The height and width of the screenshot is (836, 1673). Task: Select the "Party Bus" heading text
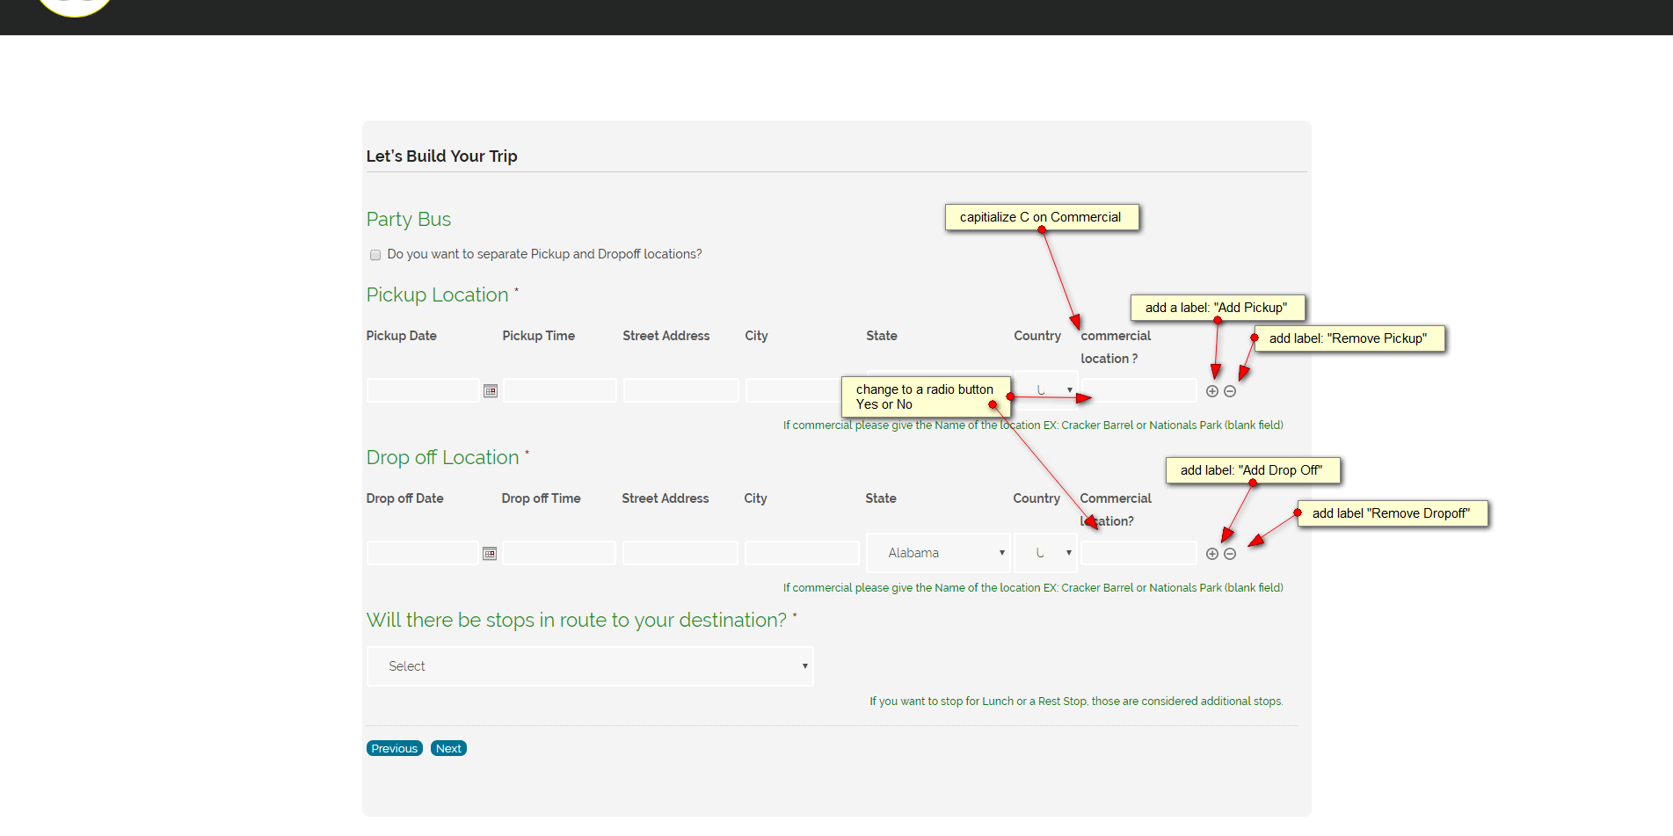click(x=409, y=220)
